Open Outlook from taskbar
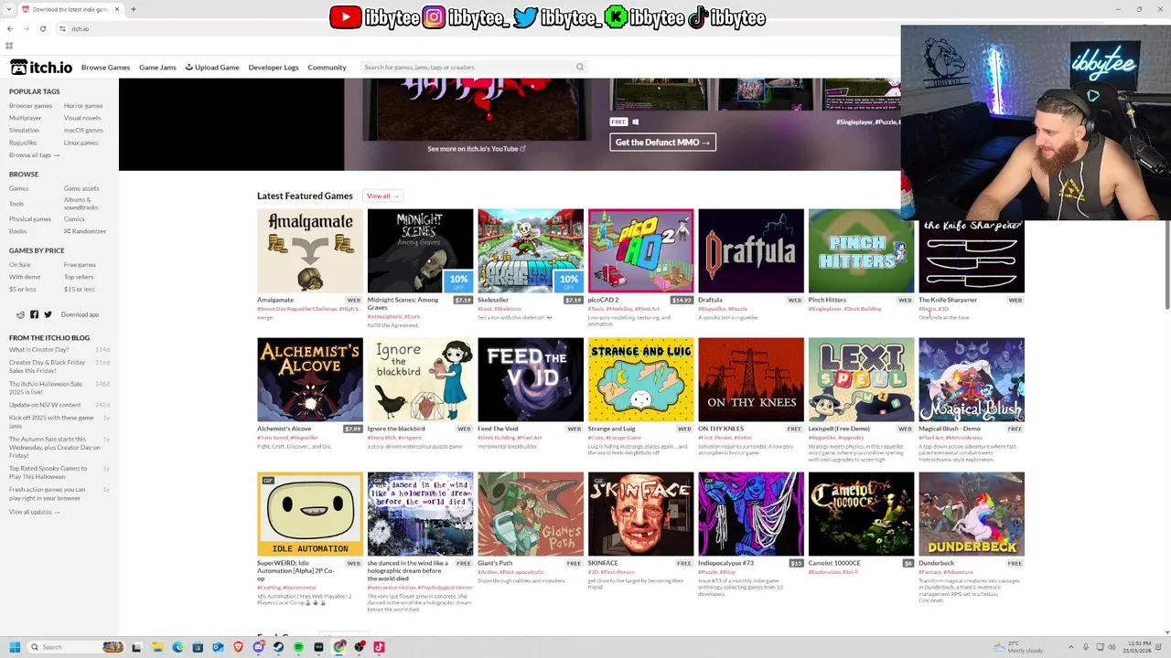The image size is (1171, 658). 218,647
